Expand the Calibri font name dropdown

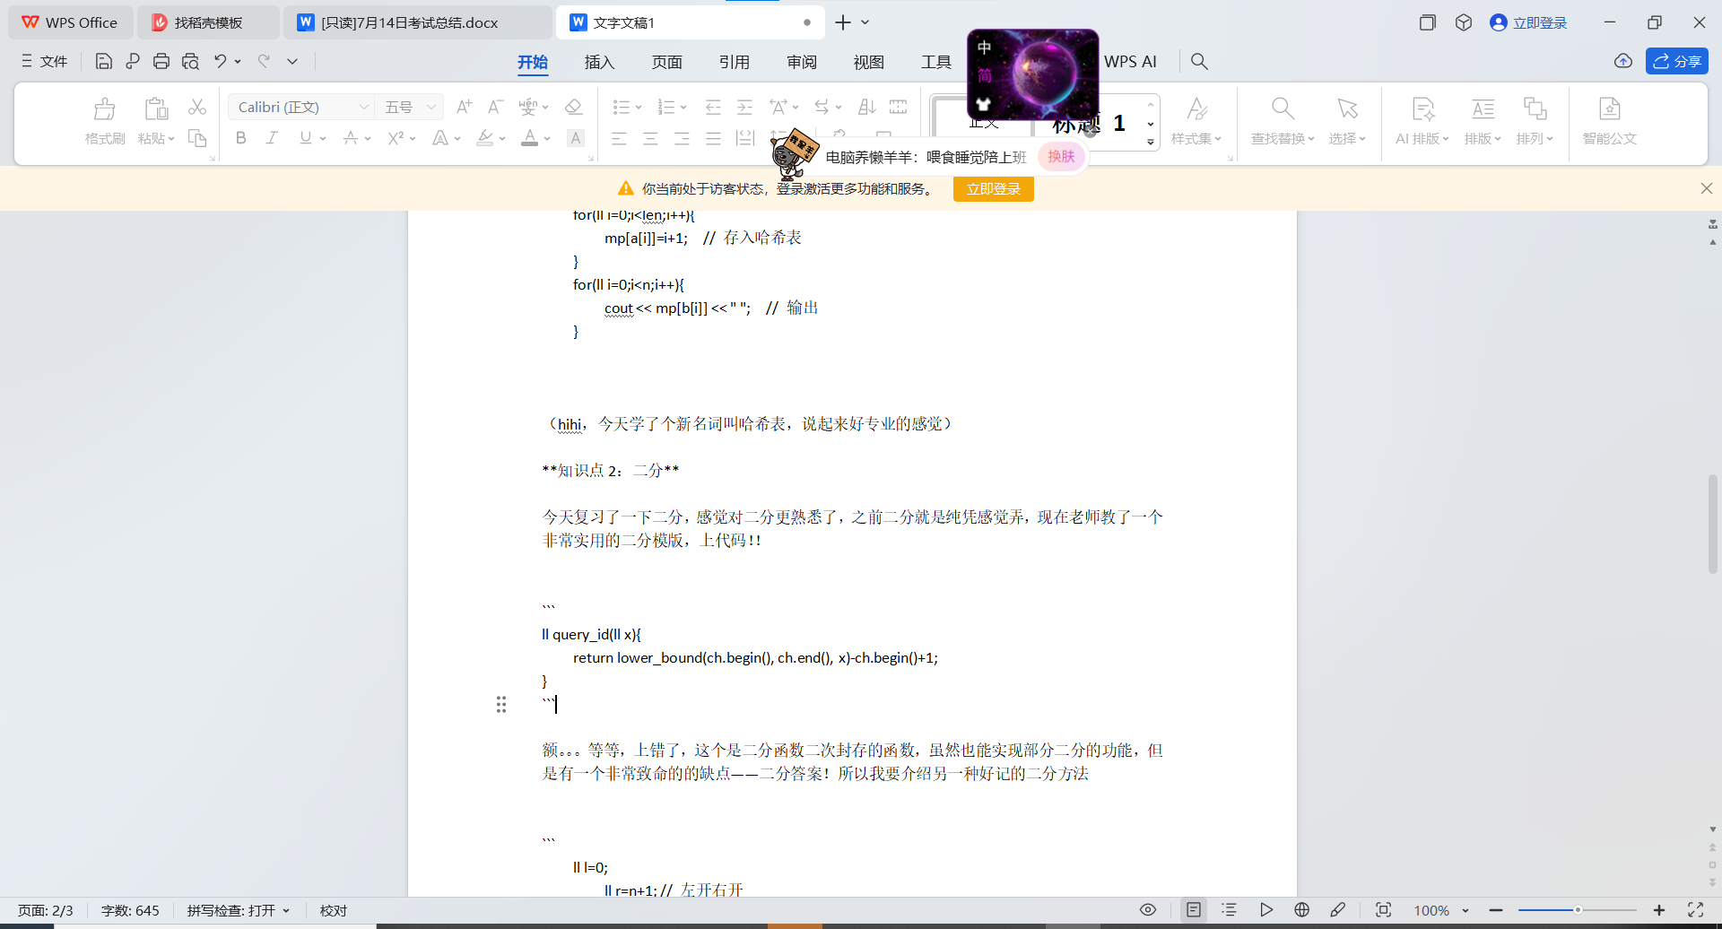pos(364,107)
